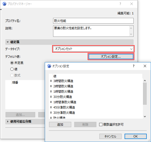Click the greyed 追加... button in プロパティマネージャー

click(20, 115)
